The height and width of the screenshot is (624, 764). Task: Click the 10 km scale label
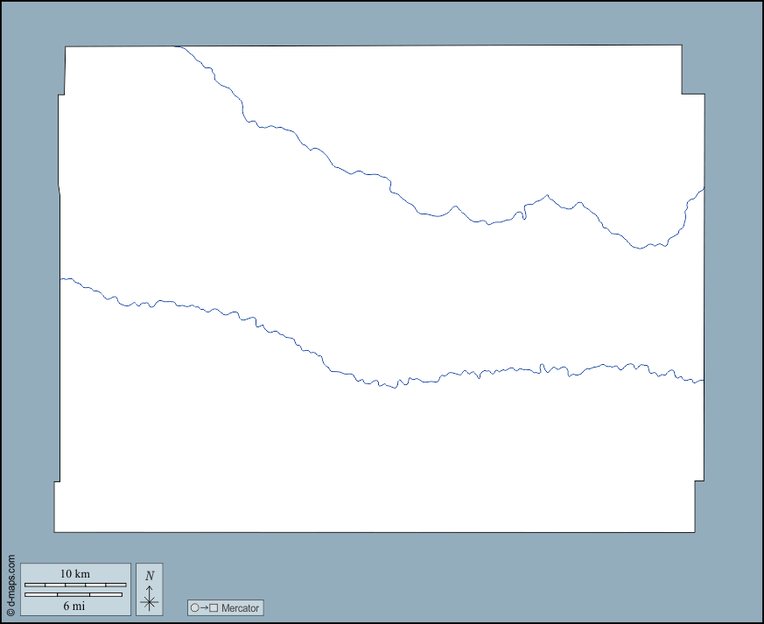(75, 574)
